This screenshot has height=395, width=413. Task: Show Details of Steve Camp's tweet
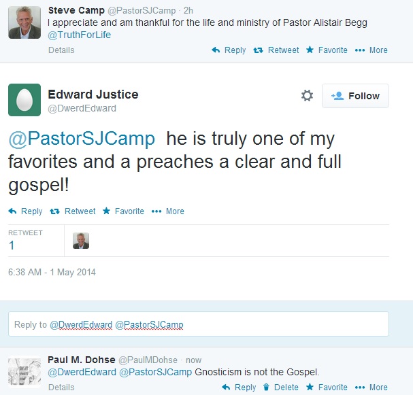point(61,50)
